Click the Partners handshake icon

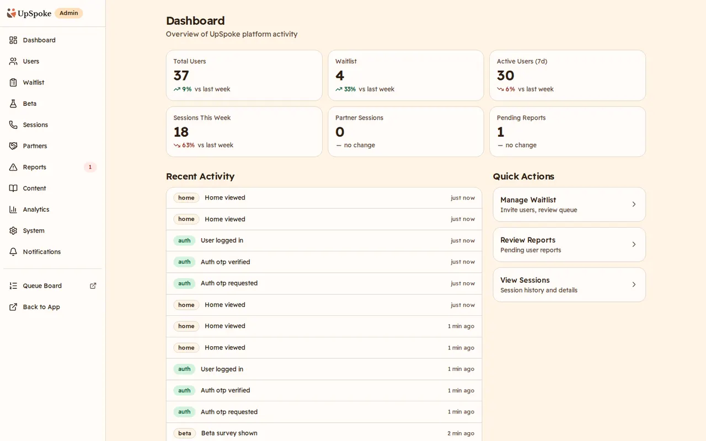click(13, 146)
